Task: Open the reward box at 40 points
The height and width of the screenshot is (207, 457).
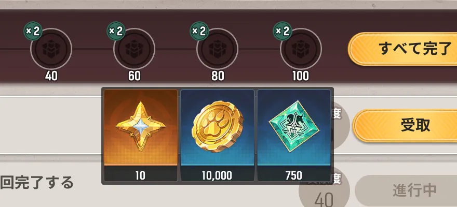Action: (51, 49)
